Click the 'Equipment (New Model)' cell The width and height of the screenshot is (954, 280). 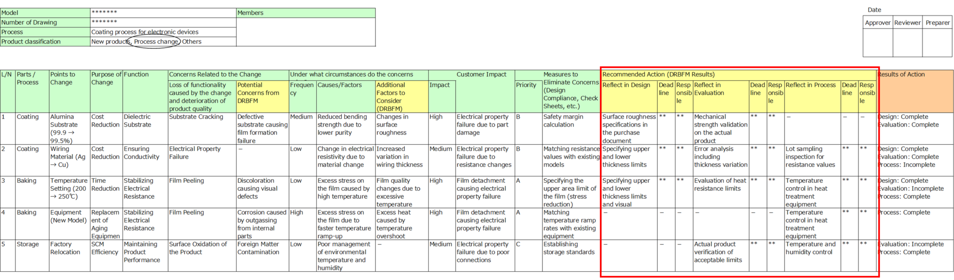coord(69,224)
